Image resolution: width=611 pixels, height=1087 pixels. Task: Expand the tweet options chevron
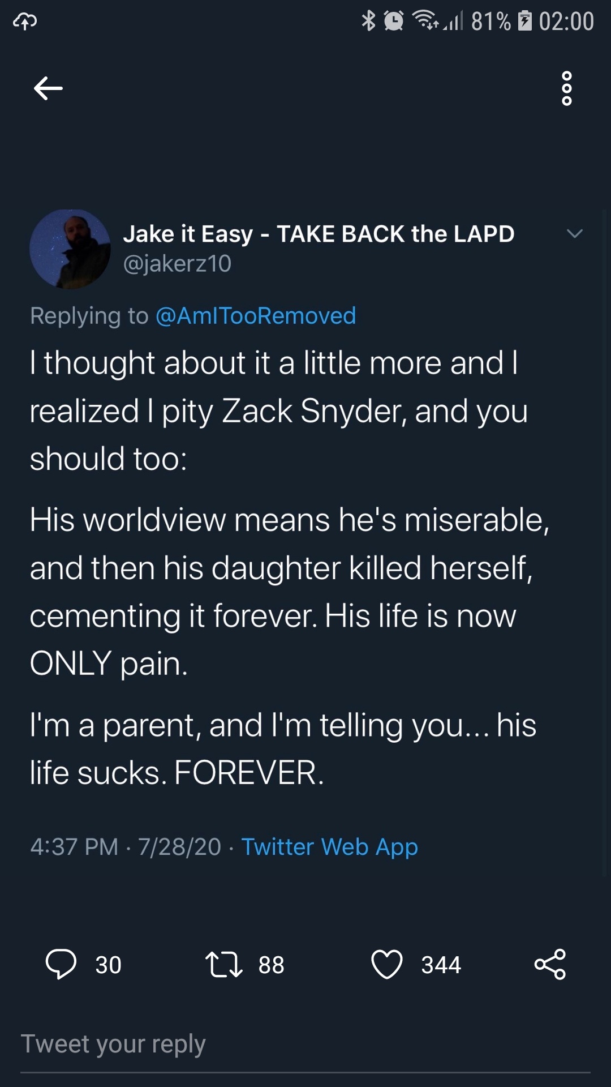pos(575,233)
